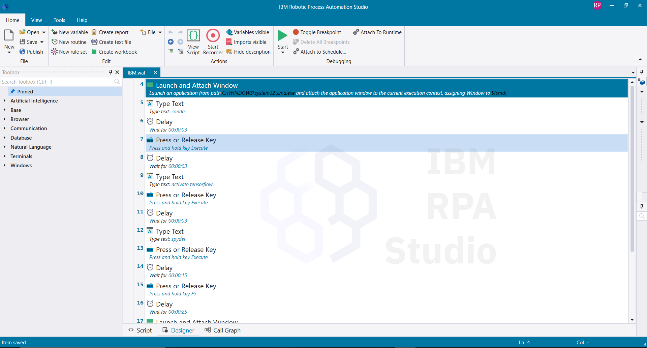
Task: Select line 4 Launch and Attach Window
Action: (387, 89)
